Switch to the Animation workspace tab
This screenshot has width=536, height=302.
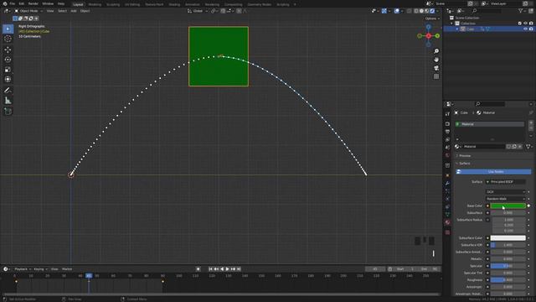click(192, 4)
